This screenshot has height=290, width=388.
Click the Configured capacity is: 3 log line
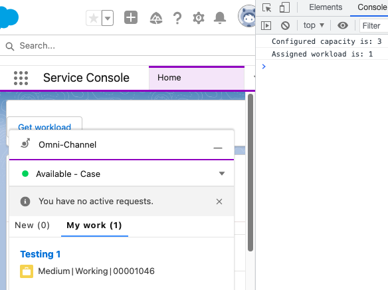point(326,41)
